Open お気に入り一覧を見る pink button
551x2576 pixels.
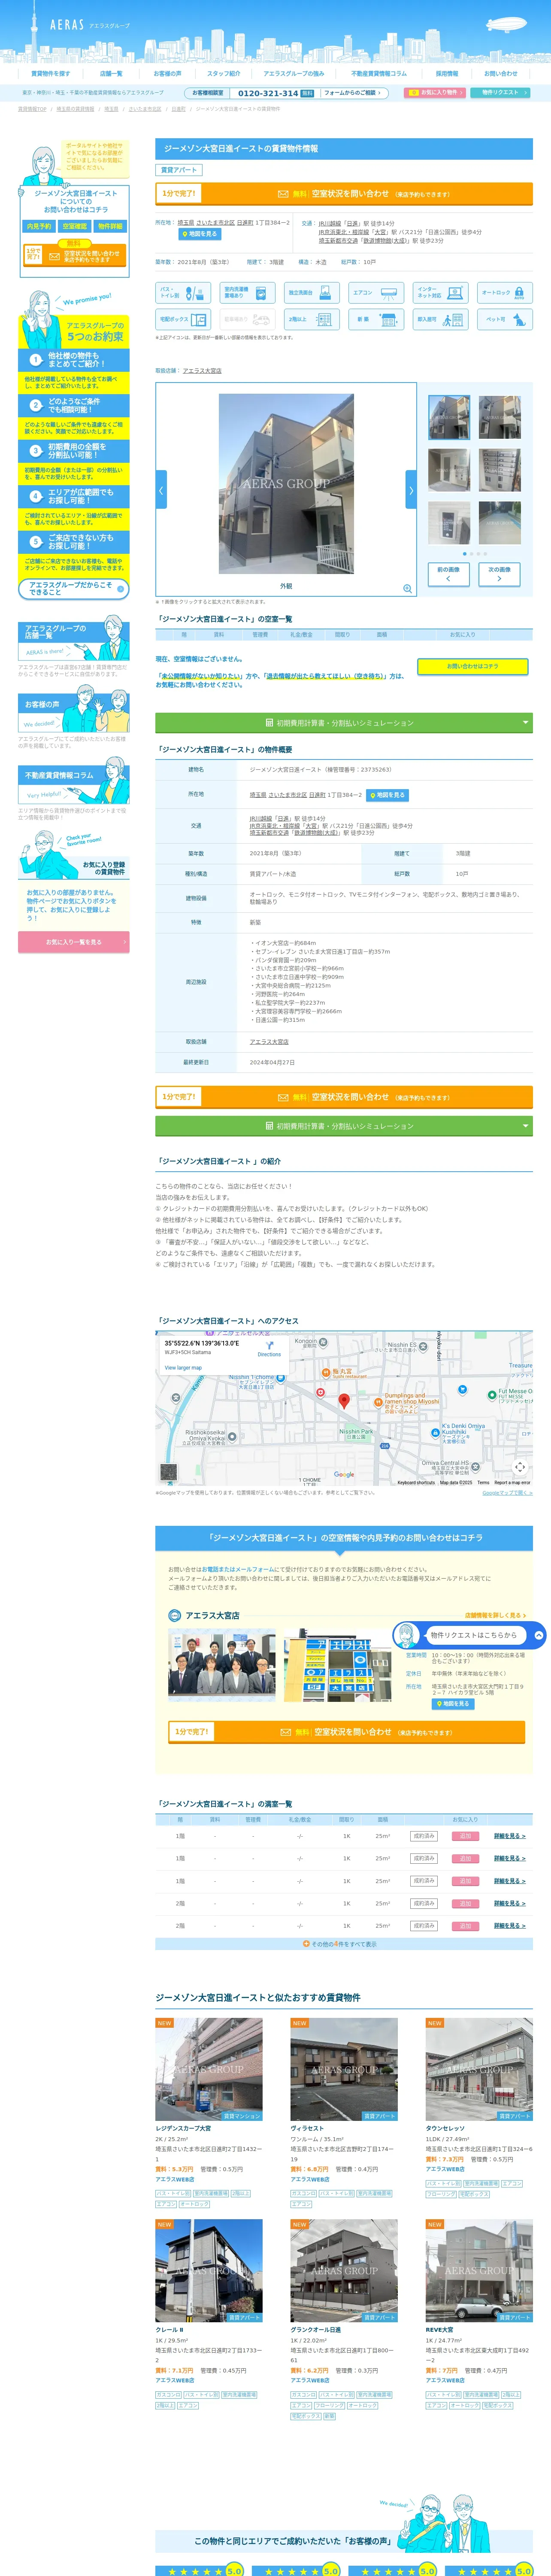[x=74, y=942]
